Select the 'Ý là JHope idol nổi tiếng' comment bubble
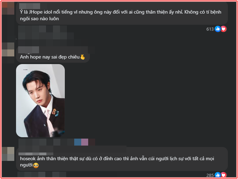 tap(122, 13)
